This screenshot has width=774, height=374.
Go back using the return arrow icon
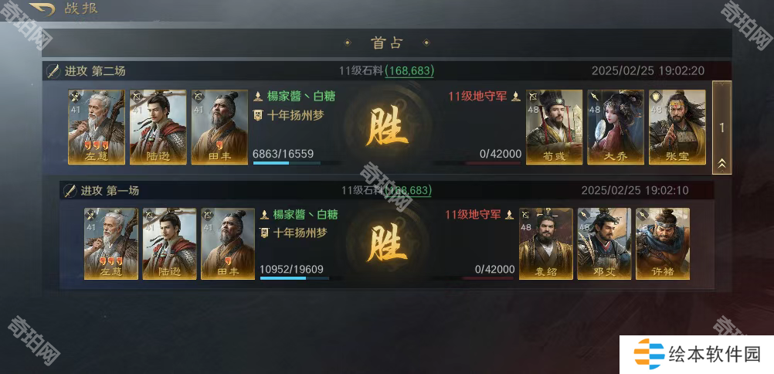coord(42,9)
